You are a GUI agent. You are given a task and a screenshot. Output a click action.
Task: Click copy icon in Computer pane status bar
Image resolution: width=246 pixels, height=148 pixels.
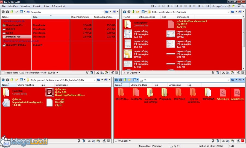pos(102,73)
